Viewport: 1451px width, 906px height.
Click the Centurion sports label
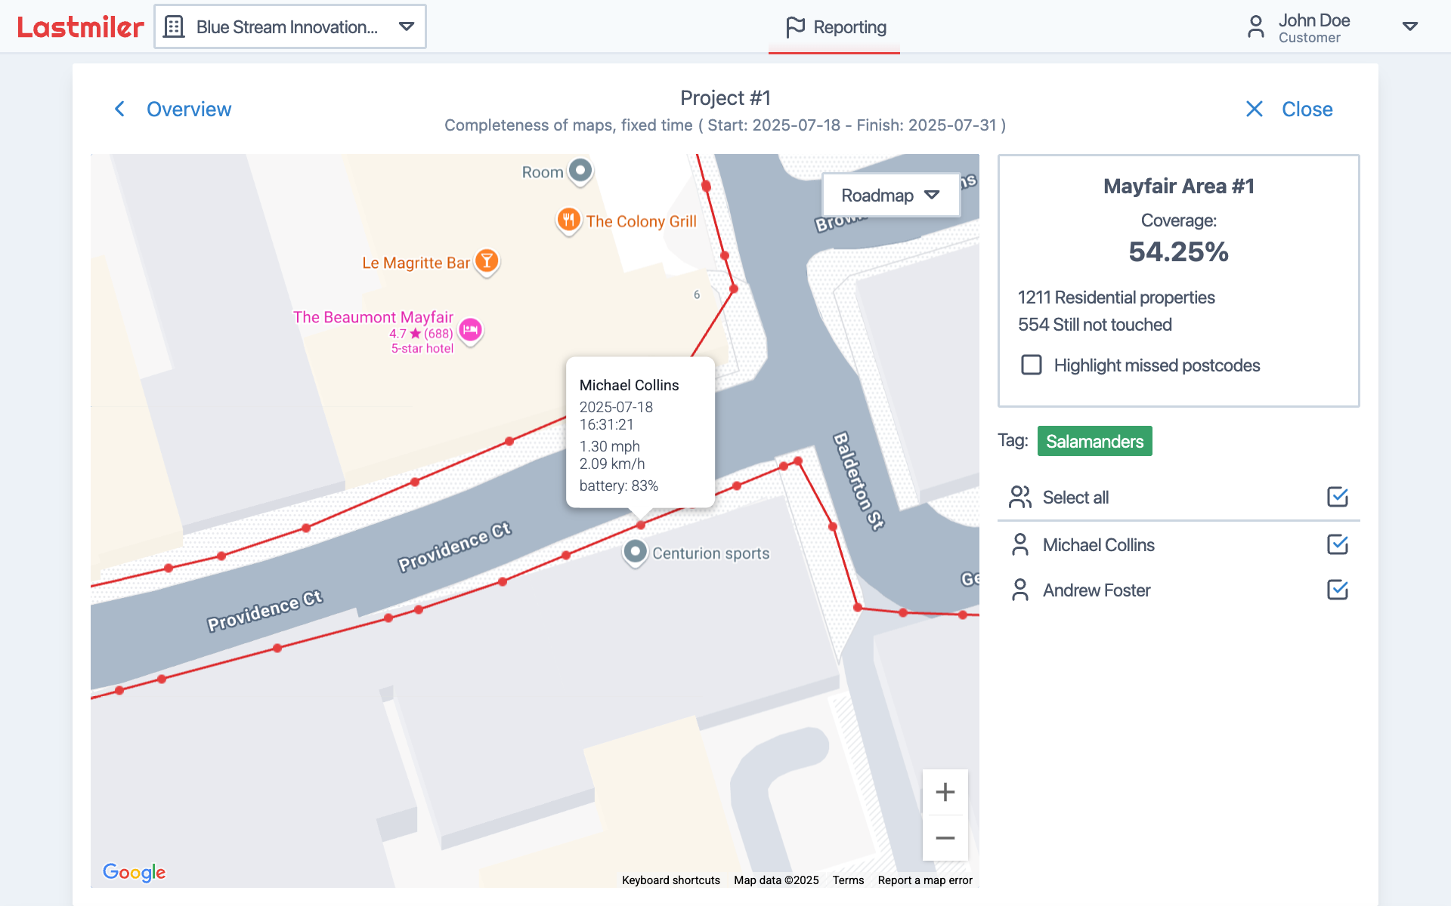(x=710, y=553)
